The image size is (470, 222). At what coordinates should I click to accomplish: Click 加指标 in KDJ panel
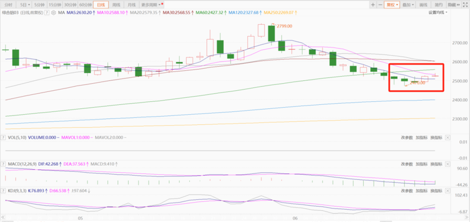421,190
